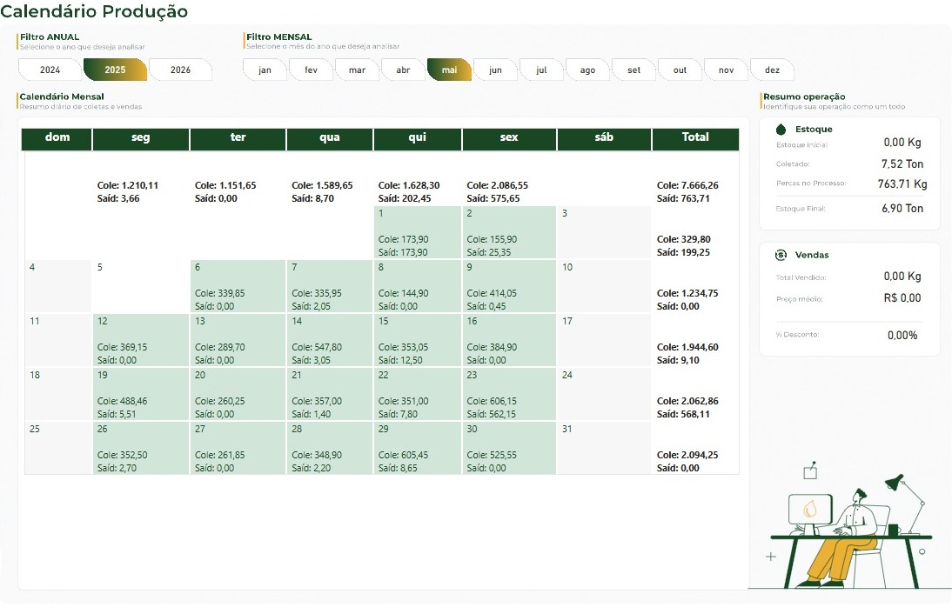Select mar month filter

(x=357, y=70)
